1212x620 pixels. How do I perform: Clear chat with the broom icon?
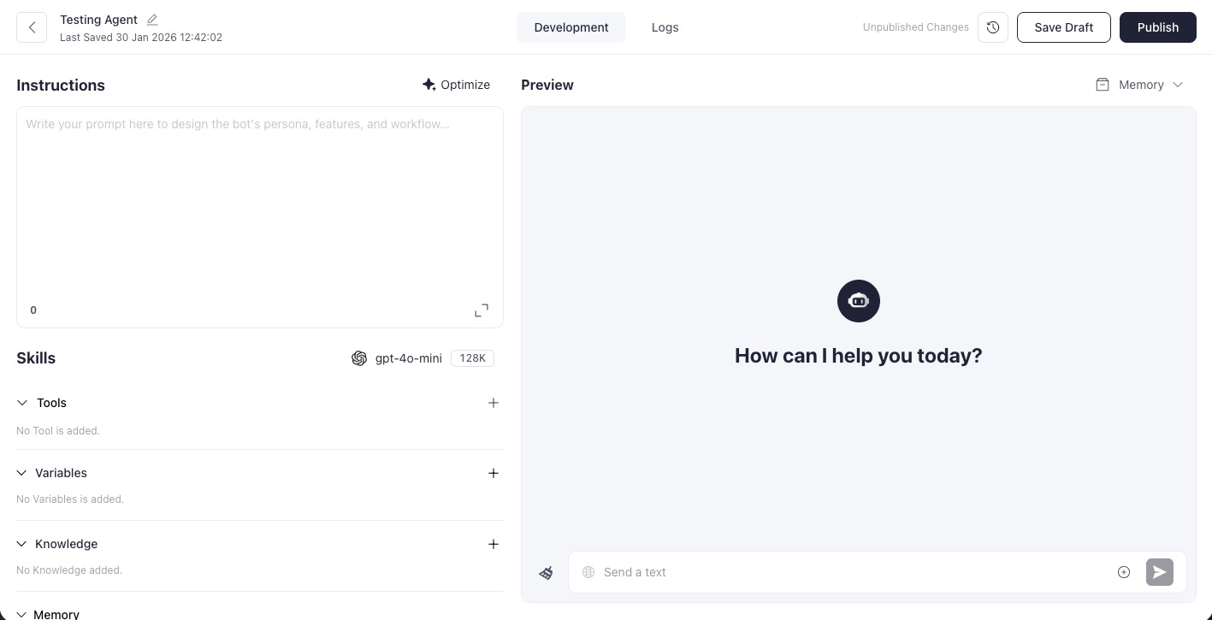coord(547,573)
